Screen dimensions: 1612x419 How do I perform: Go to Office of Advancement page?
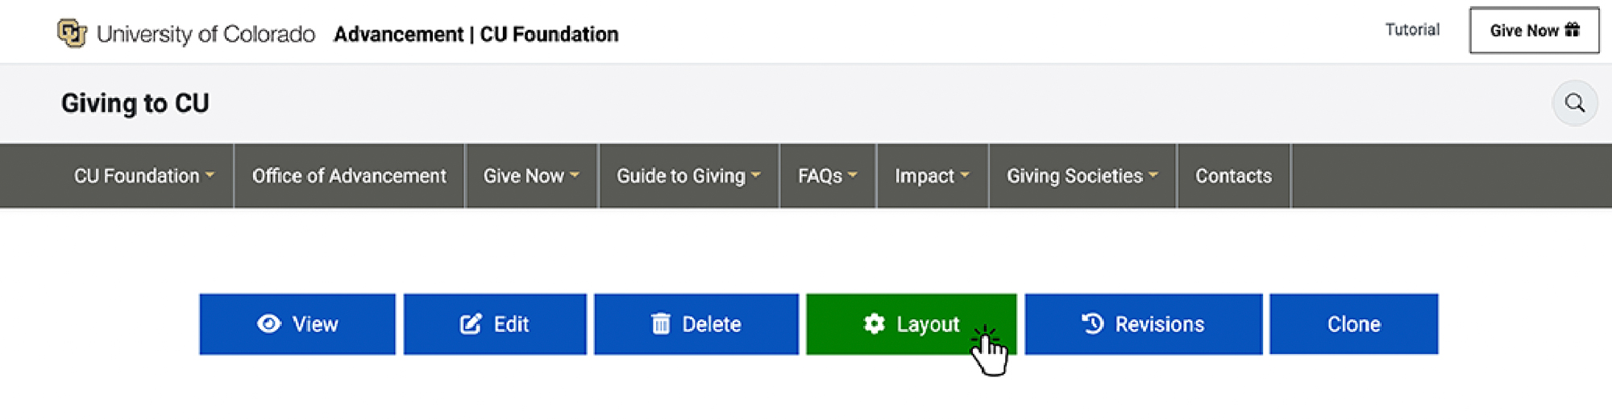point(348,176)
